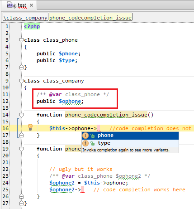
Task: Choose type from the completion popup
Action: click(x=130, y=143)
